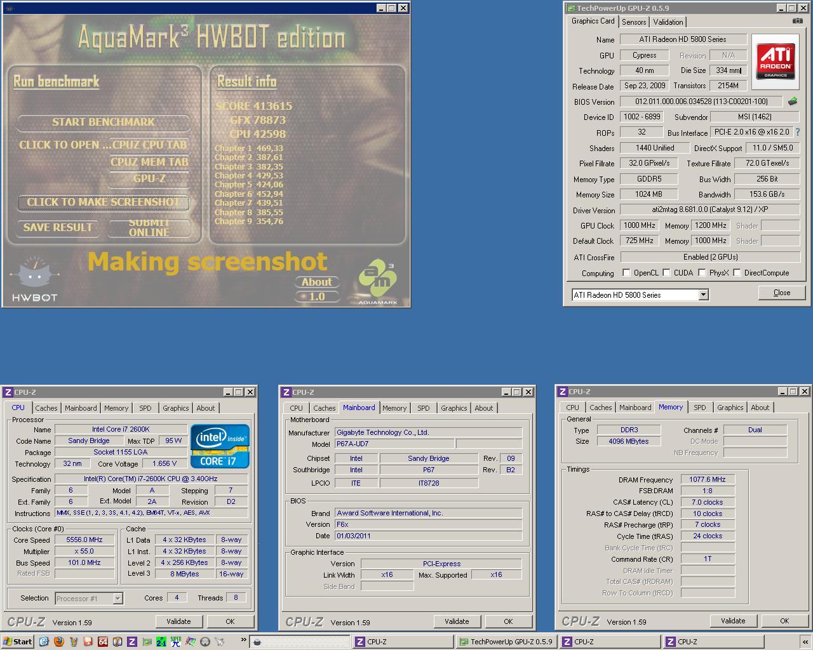The image size is (813, 650).
Task: Click OK in the Memory CPU-Z window
Action: click(784, 621)
